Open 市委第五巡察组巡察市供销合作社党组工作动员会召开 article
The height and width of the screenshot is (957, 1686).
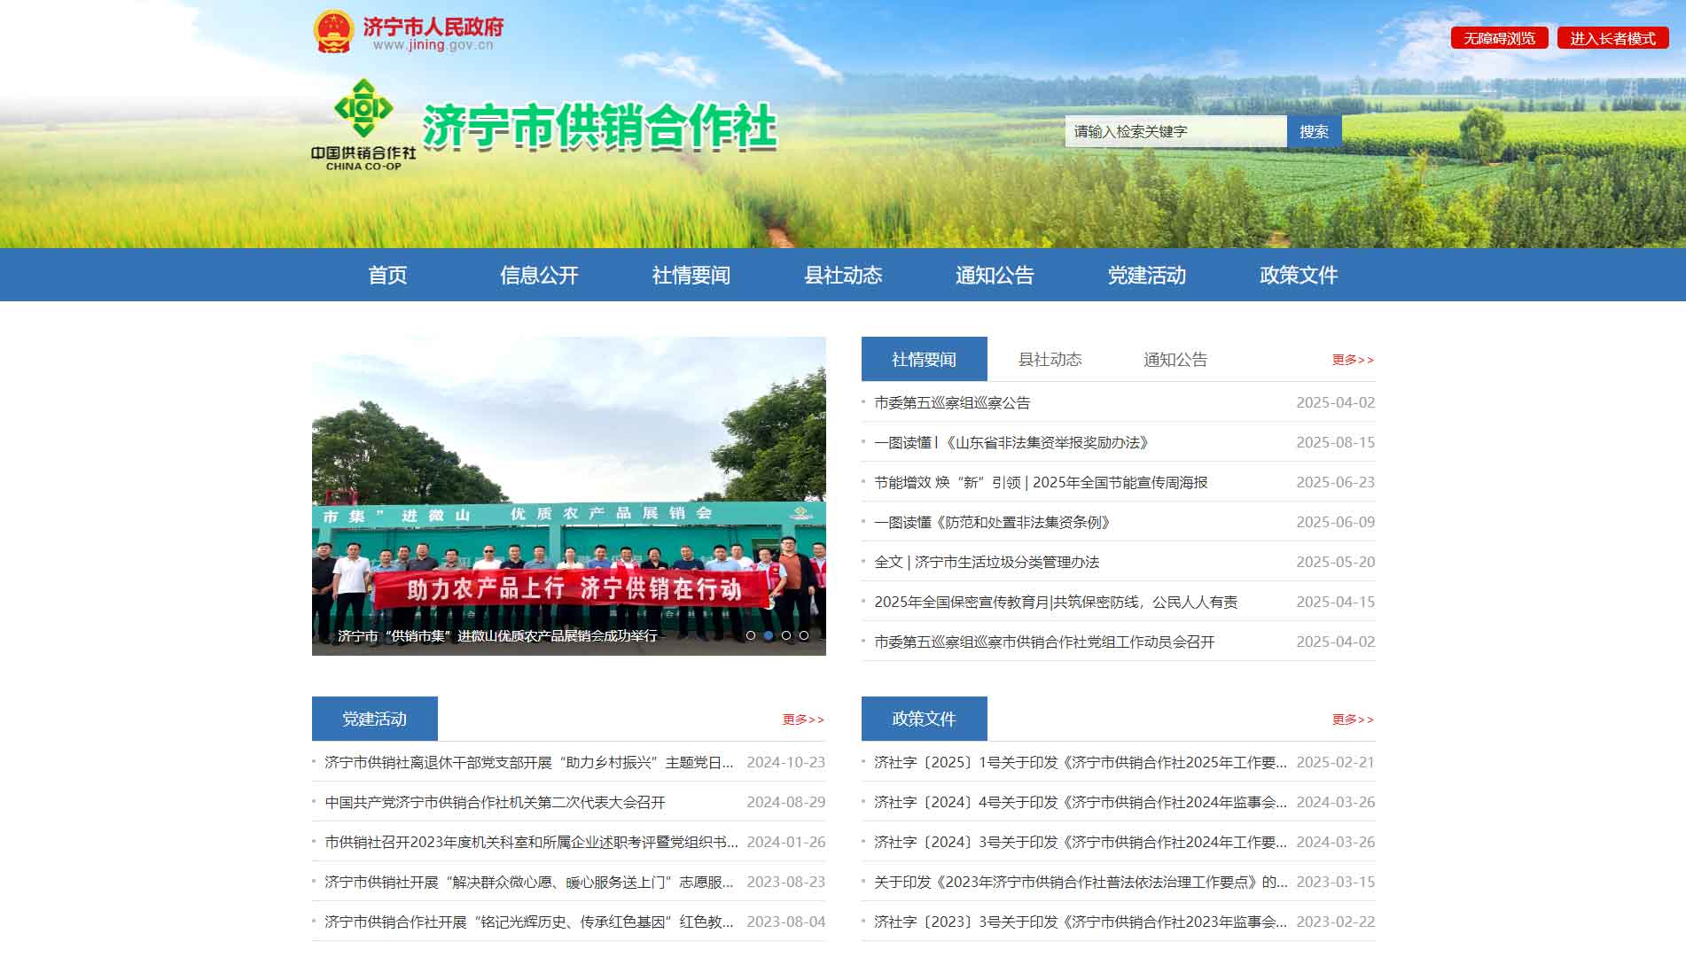click(1044, 642)
